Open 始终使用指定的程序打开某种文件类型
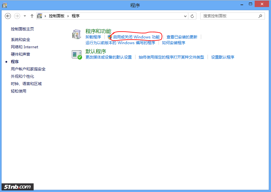The image size is (271, 192). pos(171,57)
